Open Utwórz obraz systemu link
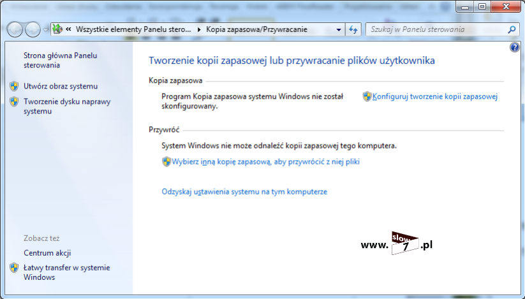 [61, 86]
